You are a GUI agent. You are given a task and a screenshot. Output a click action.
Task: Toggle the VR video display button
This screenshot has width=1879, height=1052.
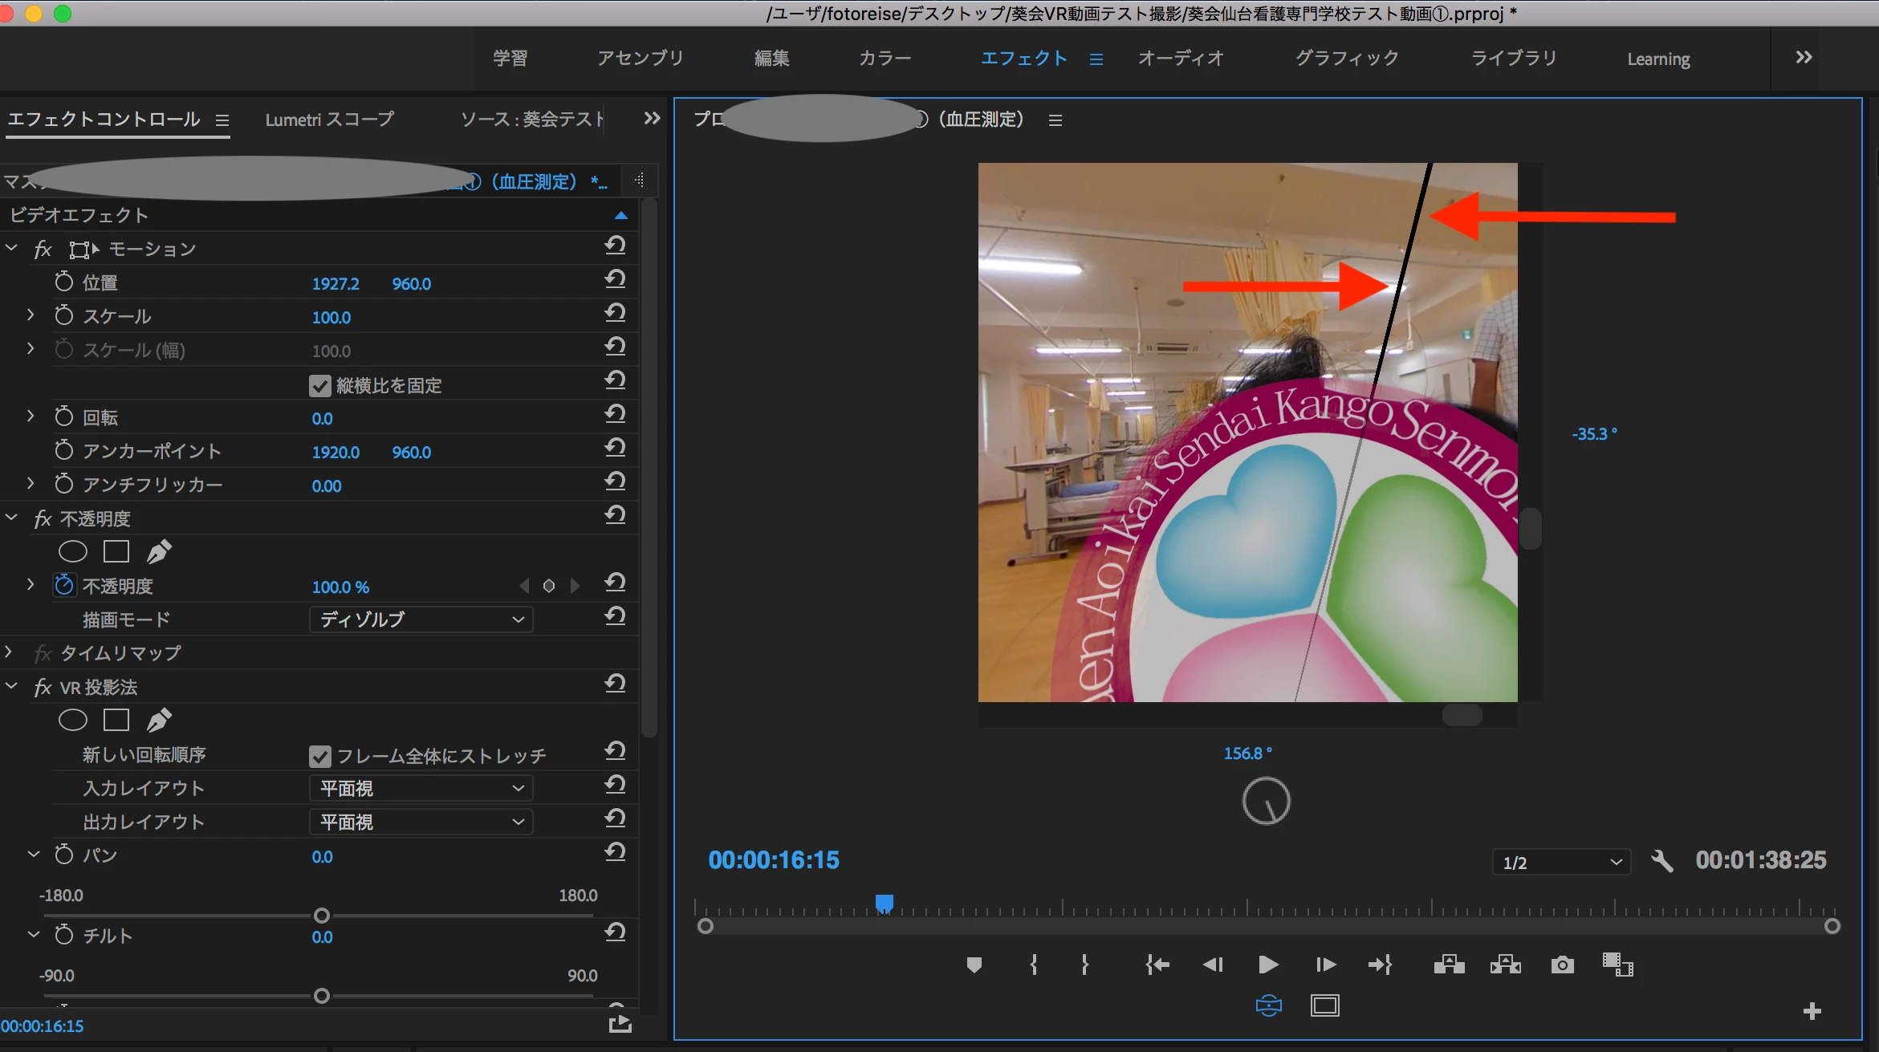pyautogui.click(x=1268, y=1005)
